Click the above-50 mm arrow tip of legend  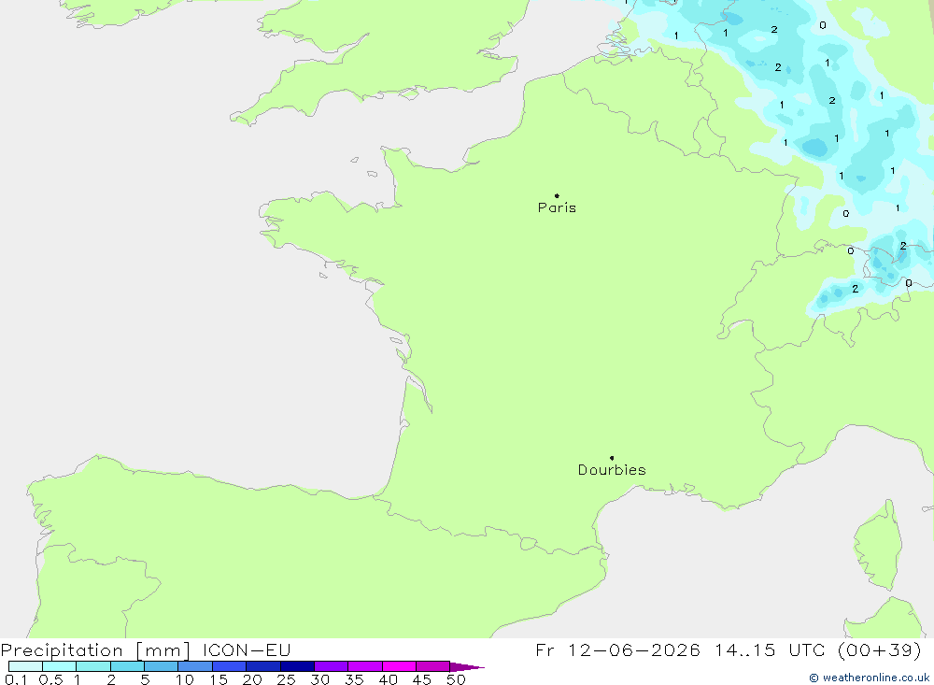467,667
